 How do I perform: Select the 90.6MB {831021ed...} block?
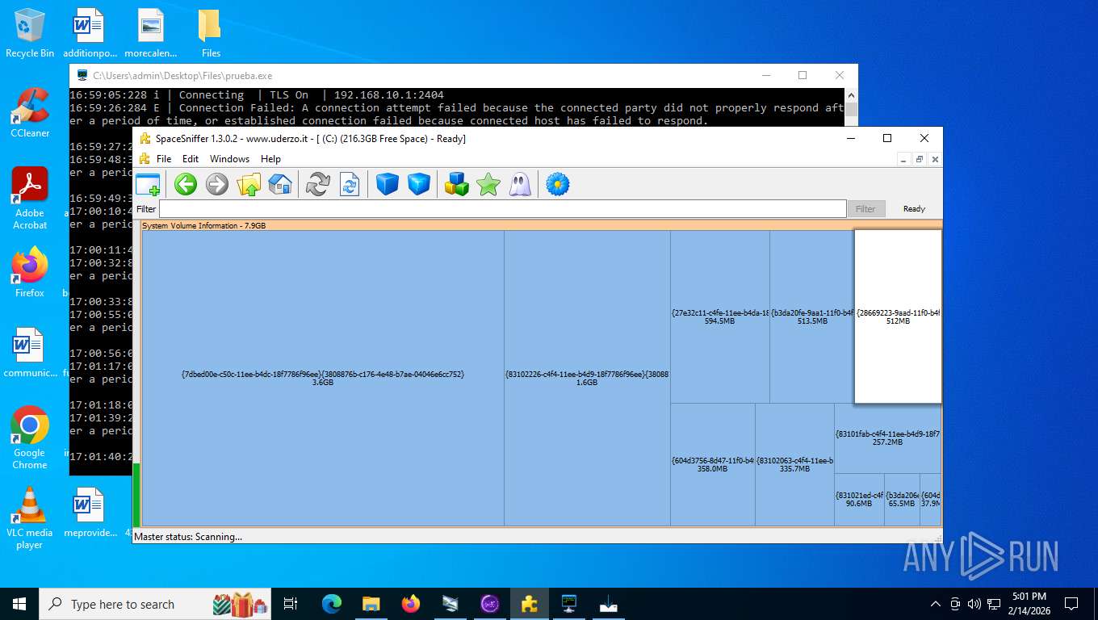coord(859,500)
